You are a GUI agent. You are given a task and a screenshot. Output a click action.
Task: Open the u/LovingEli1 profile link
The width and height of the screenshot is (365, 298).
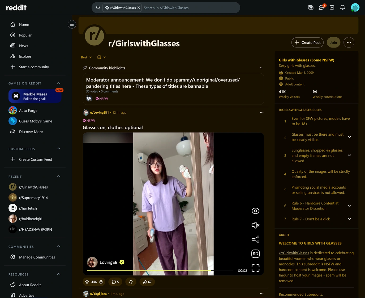coord(99,113)
